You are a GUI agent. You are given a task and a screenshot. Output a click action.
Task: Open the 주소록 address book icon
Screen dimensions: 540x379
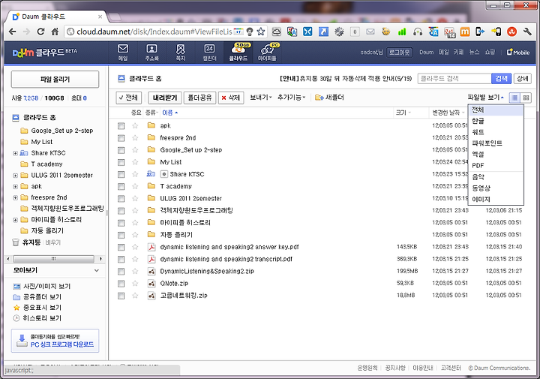click(151, 53)
